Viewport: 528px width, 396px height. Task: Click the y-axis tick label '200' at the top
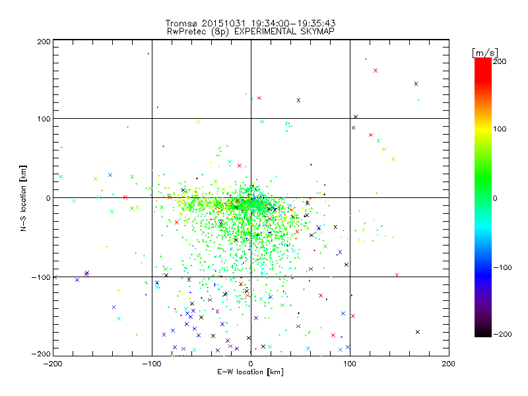click(x=44, y=42)
